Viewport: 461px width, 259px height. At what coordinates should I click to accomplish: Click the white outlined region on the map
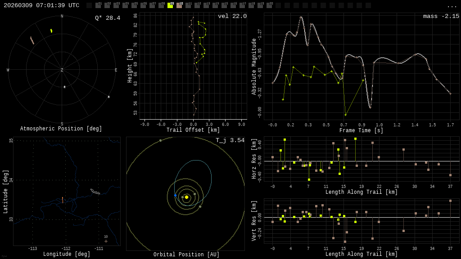coord(95,192)
